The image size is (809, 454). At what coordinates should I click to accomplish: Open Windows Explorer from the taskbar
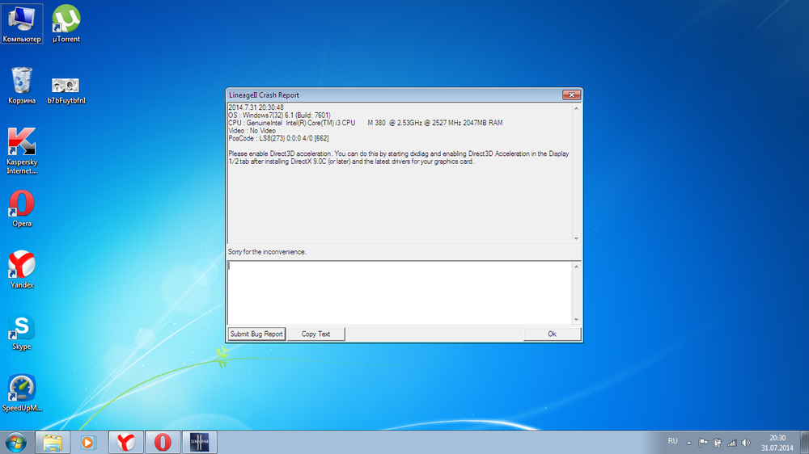tap(52, 442)
